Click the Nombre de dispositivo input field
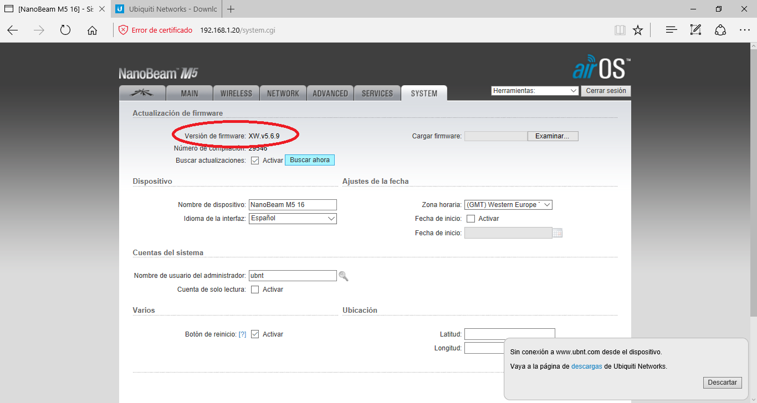Viewport: 757px width, 403px height. [x=293, y=205]
